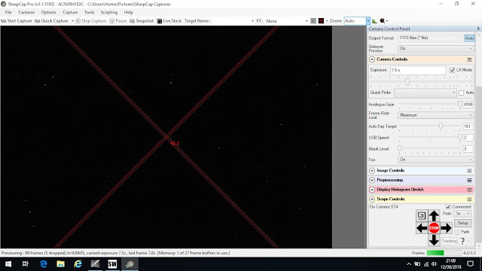
Task: Open Camera Controls hamburger menu
Action: point(469,59)
